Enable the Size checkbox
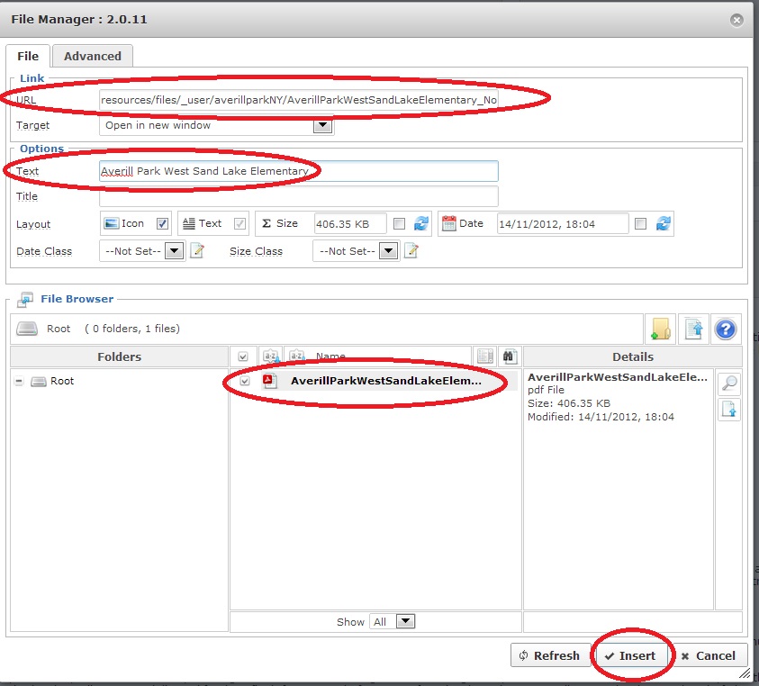Screen dimensions: 759x686 399,224
